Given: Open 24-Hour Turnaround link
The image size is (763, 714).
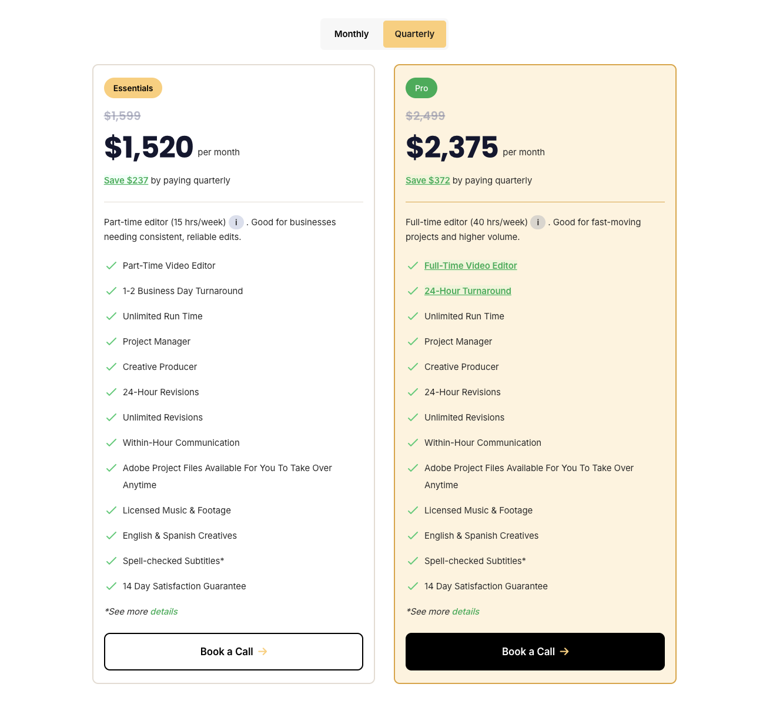Looking at the screenshot, I should tap(467, 291).
